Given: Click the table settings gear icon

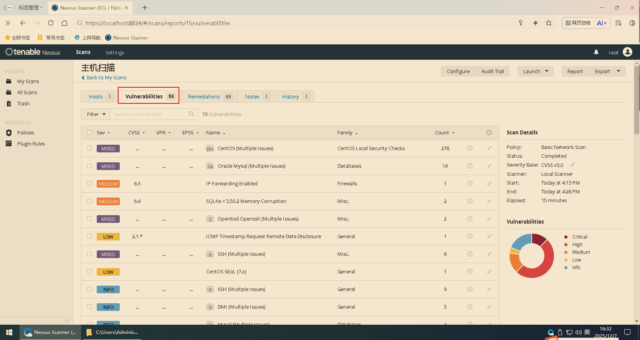Looking at the screenshot, I should point(489,132).
